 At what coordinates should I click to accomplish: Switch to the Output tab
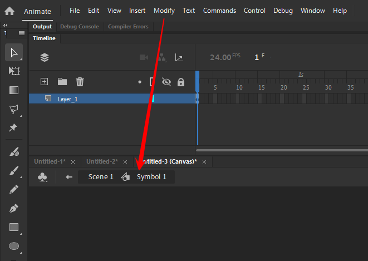click(x=42, y=27)
